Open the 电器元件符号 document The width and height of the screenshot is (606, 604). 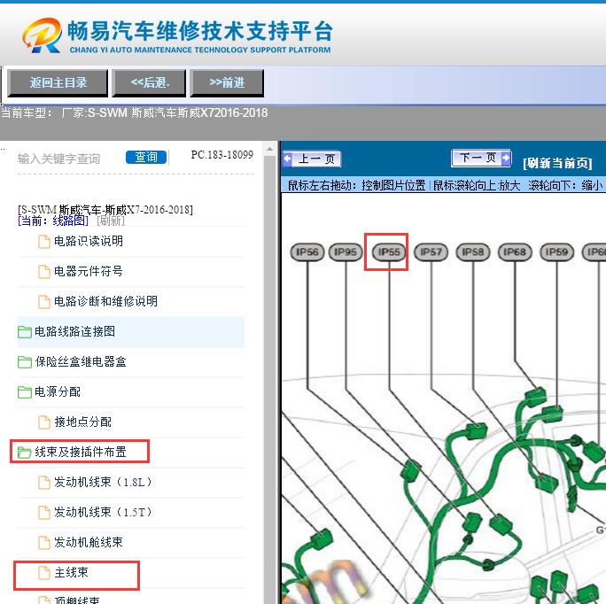pyautogui.click(x=89, y=271)
